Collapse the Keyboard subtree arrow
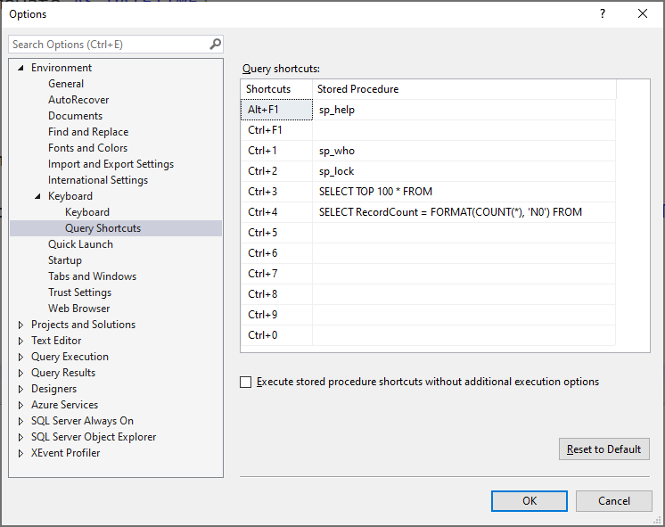 (x=37, y=196)
